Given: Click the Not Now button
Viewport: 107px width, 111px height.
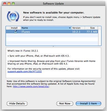Looking at the screenshot, I should [65, 104].
